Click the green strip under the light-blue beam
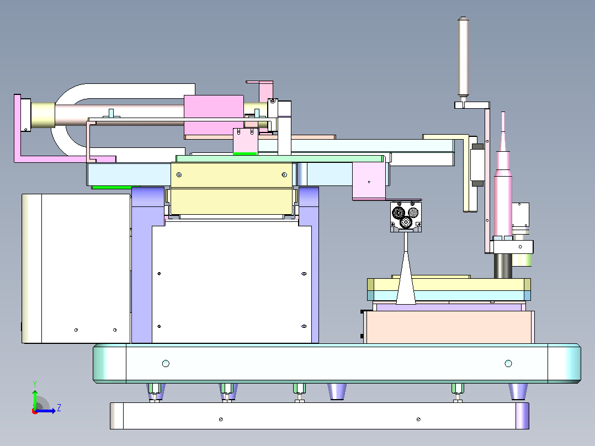The image size is (595, 446). [x=111, y=187]
